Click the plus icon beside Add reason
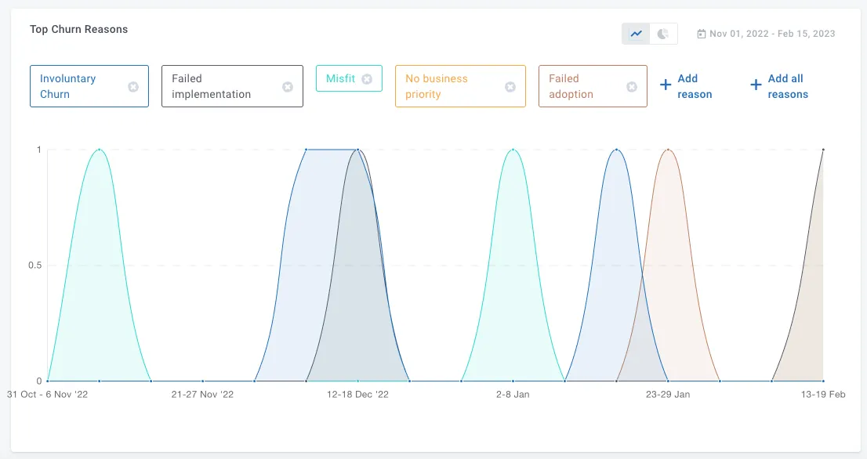867x459 pixels. 666,85
